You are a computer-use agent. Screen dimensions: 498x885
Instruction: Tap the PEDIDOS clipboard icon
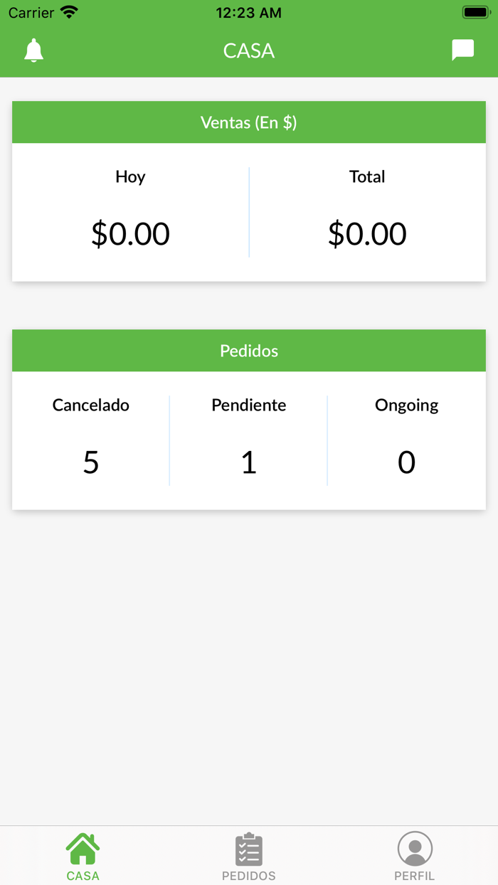click(x=248, y=847)
